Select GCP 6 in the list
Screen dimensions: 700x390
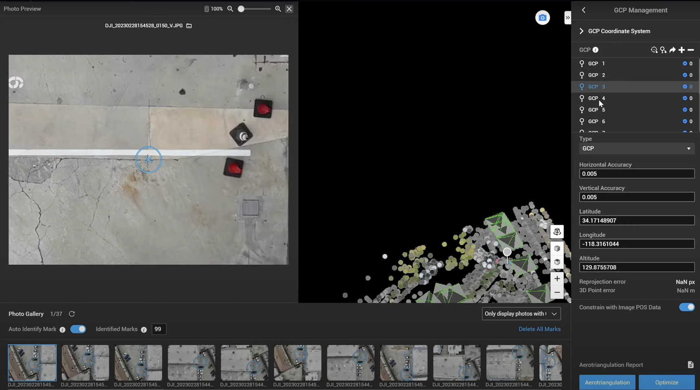coord(636,121)
